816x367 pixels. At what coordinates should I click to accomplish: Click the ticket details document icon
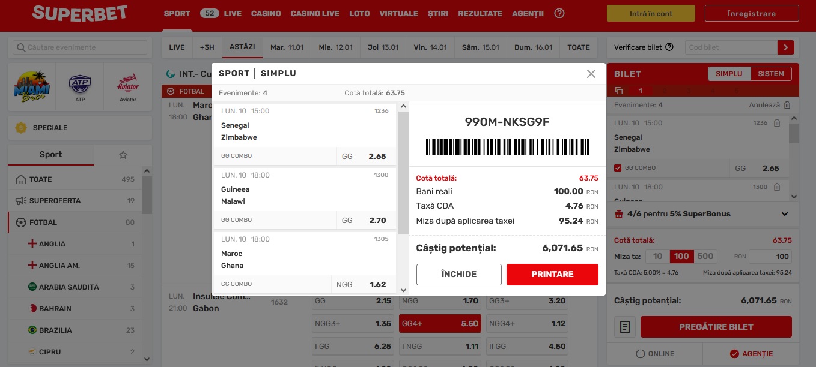click(x=625, y=327)
